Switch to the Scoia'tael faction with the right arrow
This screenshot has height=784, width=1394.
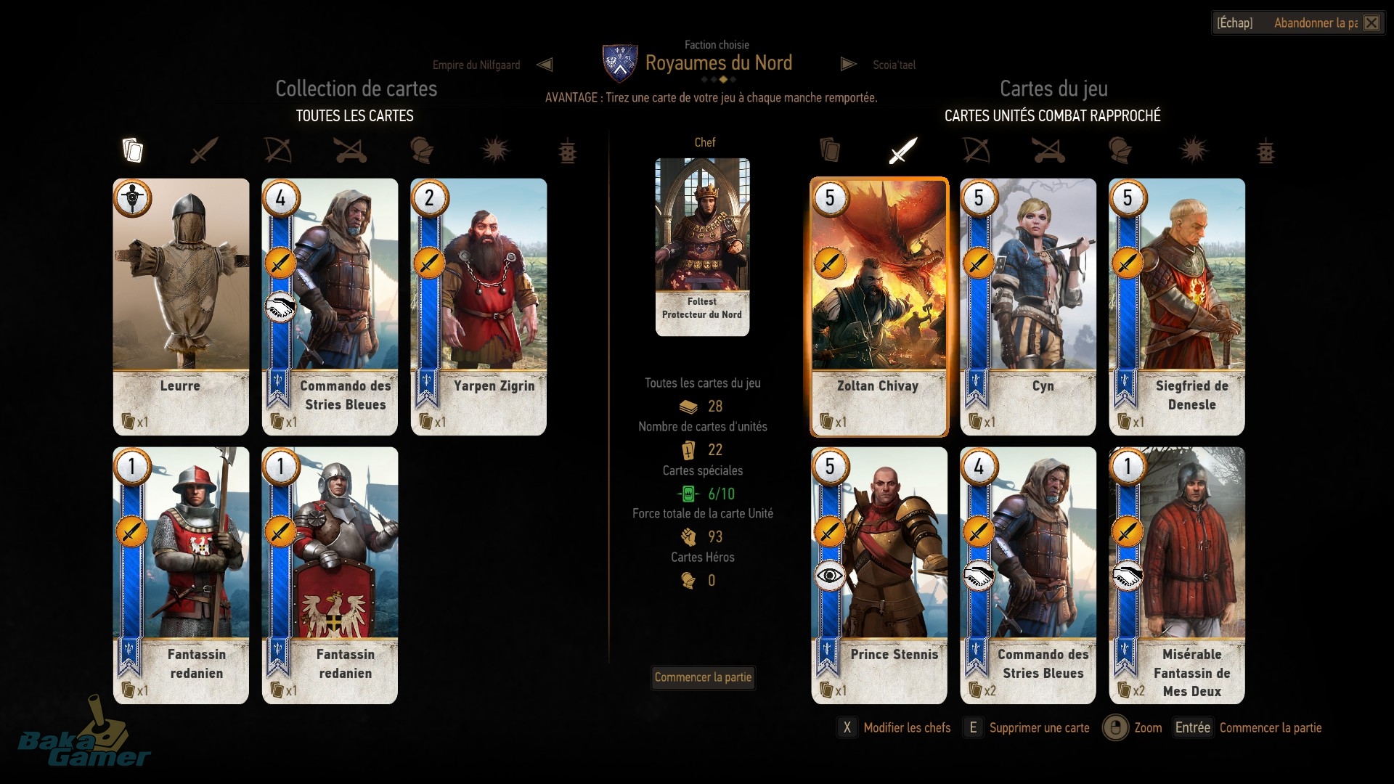click(x=848, y=64)
